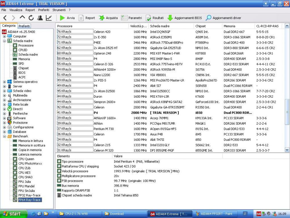Select FPU Mandel benchmark item
The width and height of the screenshot is (290, 218).
tap(26, 186)
